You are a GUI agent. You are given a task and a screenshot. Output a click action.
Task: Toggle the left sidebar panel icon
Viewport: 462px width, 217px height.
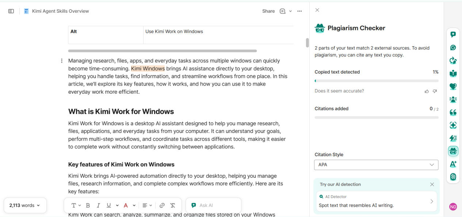click(11, 11)
